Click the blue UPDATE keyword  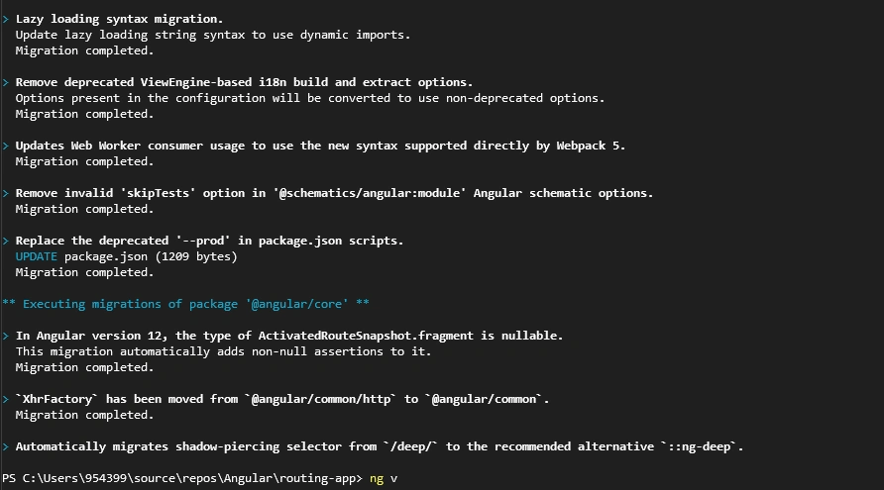click(36, 256)
